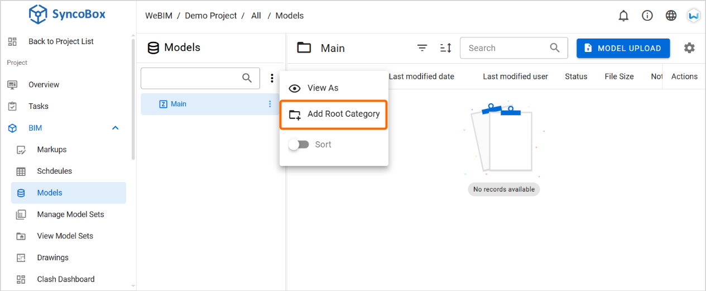Viewport: 706px width, 291px height.
Task: Open the settings gear icon
Action: [690, 48]
